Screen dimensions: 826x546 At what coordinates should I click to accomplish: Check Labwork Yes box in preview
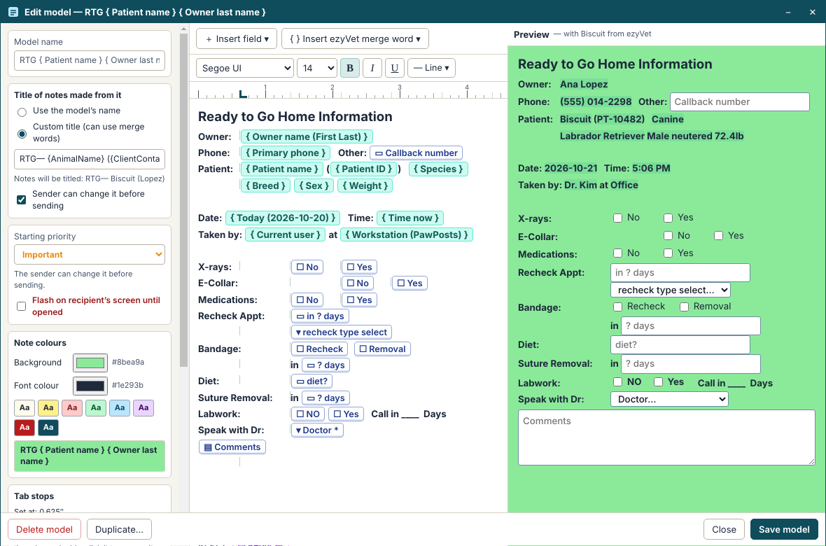659,382
